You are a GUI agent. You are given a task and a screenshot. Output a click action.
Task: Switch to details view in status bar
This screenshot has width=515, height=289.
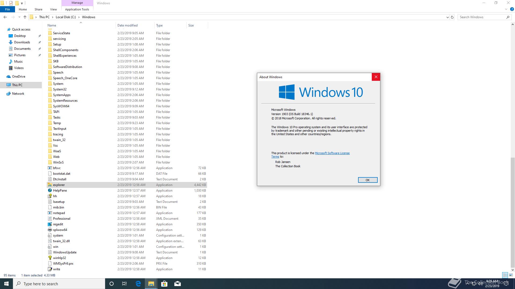coord(505,275)
